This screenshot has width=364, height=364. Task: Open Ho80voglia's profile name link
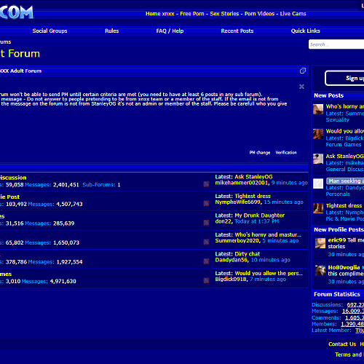[x=344, y=267]
